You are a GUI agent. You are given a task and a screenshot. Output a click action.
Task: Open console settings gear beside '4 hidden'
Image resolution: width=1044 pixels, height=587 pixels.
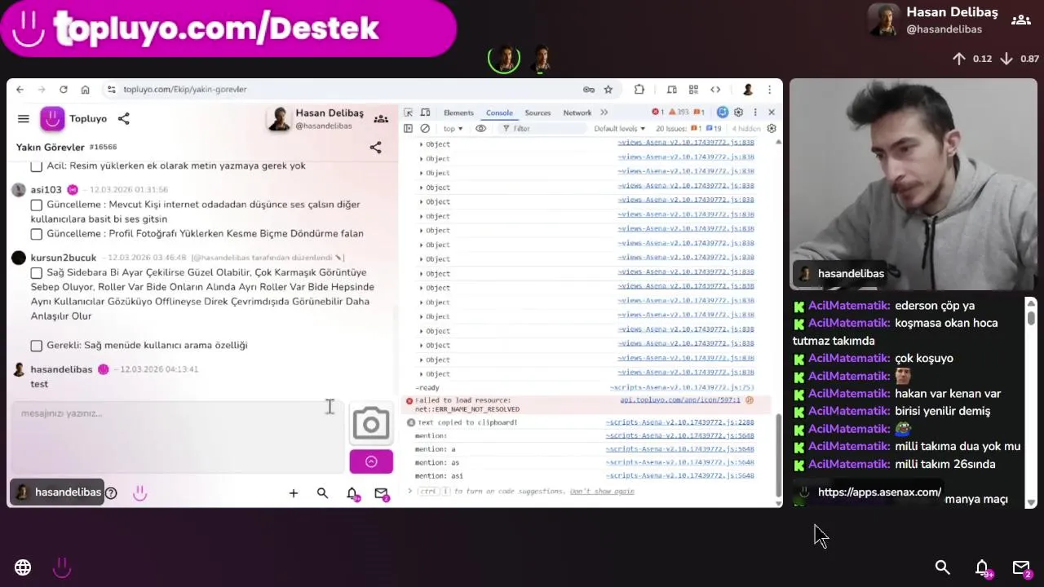tap(772, 129)
